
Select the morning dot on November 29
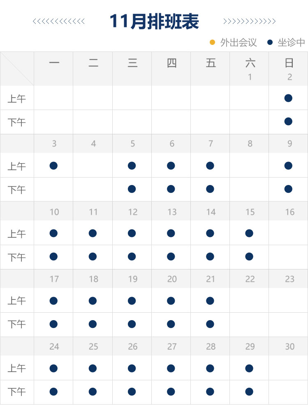[249, 368]
